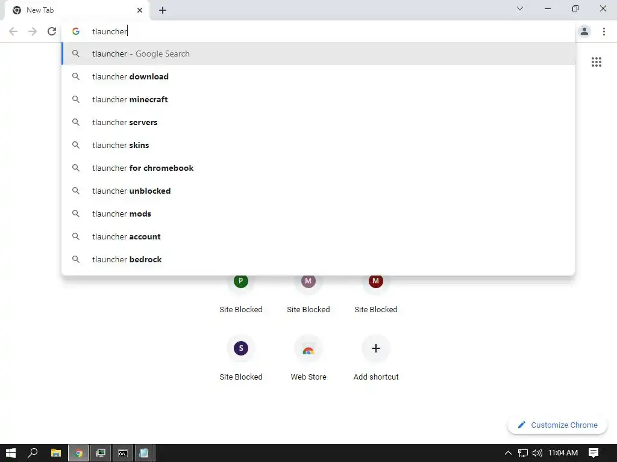Click the Add shortcut plus button

[x=376, y=348]
